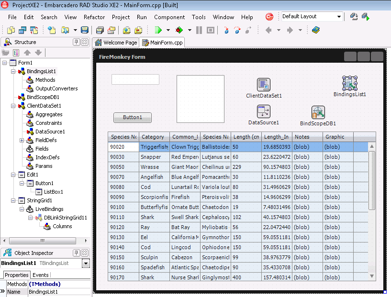The height and width of the screenshot is (297, 391).
Task: Click the Save floppy disk icon
Action: click(x=85, y=30)
